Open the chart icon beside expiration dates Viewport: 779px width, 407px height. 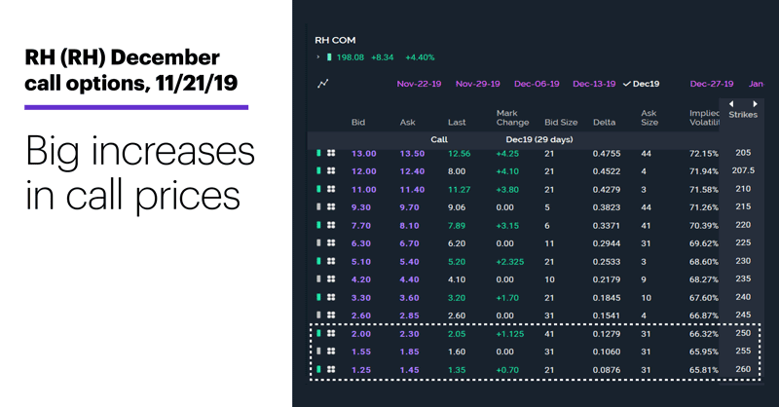[323, 84]
